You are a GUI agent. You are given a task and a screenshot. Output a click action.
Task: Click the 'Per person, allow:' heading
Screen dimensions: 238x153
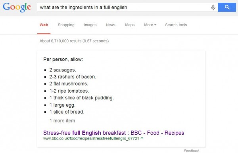click(63, 59)
